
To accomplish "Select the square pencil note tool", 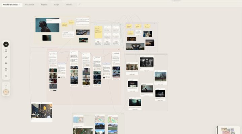I will pos(6,57).
